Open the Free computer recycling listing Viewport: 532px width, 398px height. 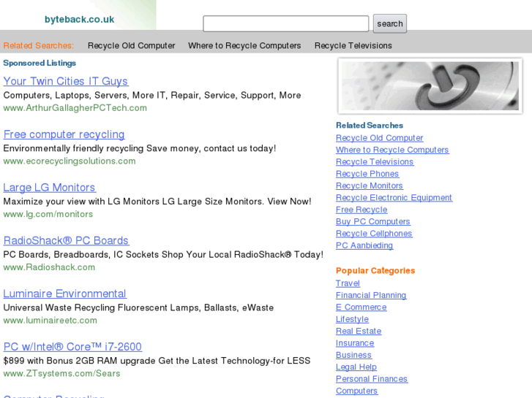tap(64, 134)
